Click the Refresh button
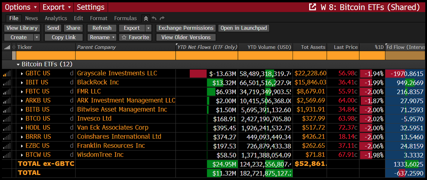Image resolution: width=427 pixels, height=180 pixels. pos(102,28)
